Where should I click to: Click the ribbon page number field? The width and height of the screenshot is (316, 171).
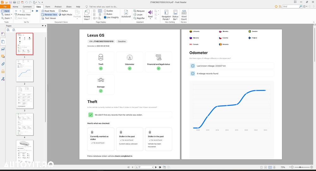tap(27, 11)
